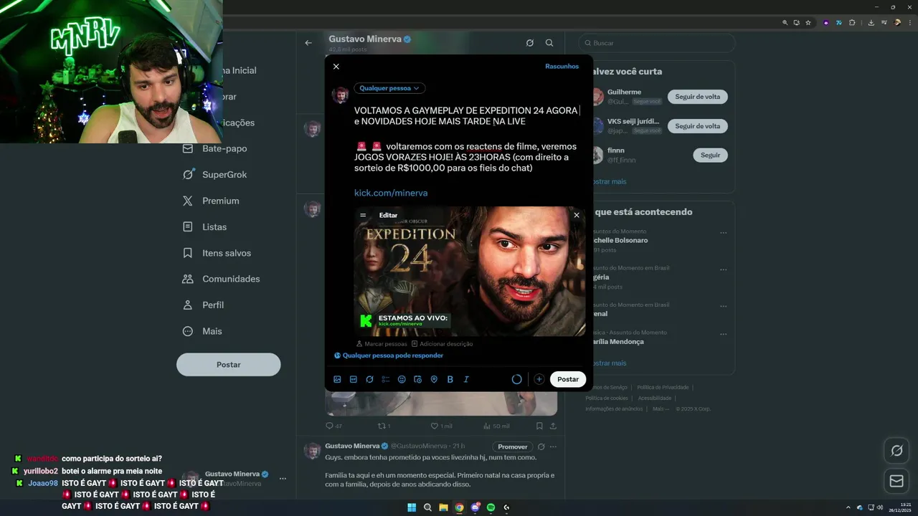Click Editar on the attached image

click(x=388, y=215)
